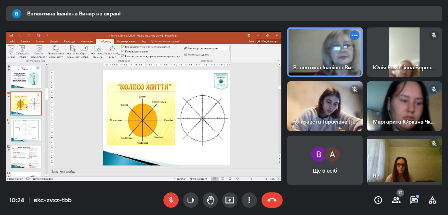Image resolution: width=448 pixels, height=215 pixels.
Task: Open options on Валентина Іванівна's video tile
Action: click(355, 35)
